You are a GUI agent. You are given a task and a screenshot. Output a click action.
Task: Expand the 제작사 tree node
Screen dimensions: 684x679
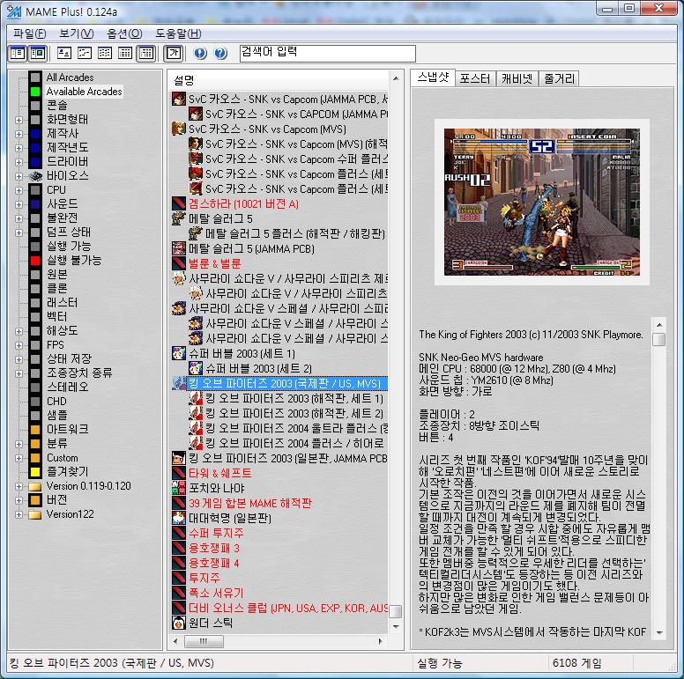click(19, 134)
